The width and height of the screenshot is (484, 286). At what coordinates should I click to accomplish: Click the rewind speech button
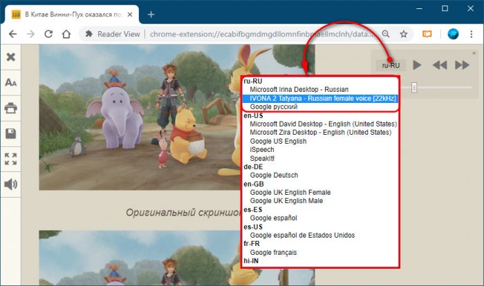440,65
